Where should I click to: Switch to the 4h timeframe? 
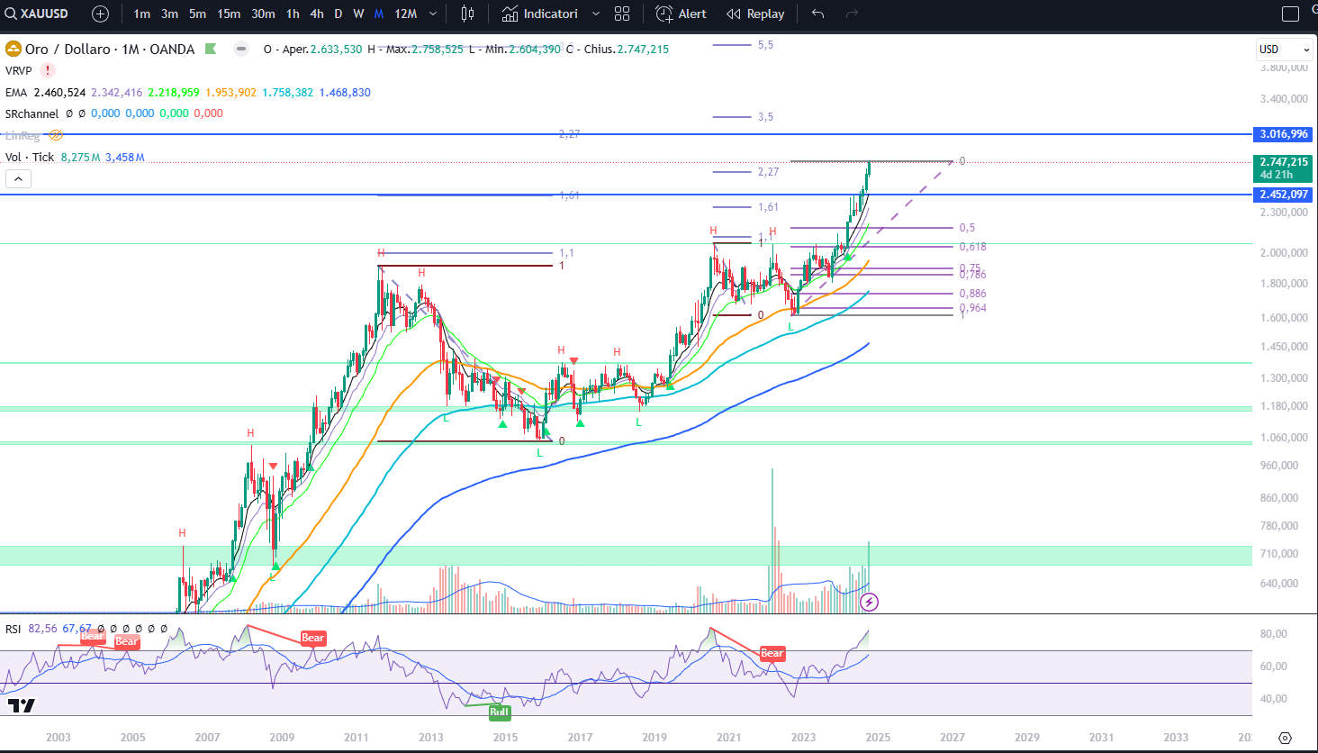[x=317, y=14]
